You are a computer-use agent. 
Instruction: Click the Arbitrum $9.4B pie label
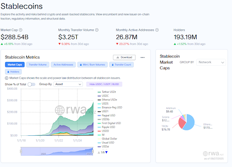(171, 110)
